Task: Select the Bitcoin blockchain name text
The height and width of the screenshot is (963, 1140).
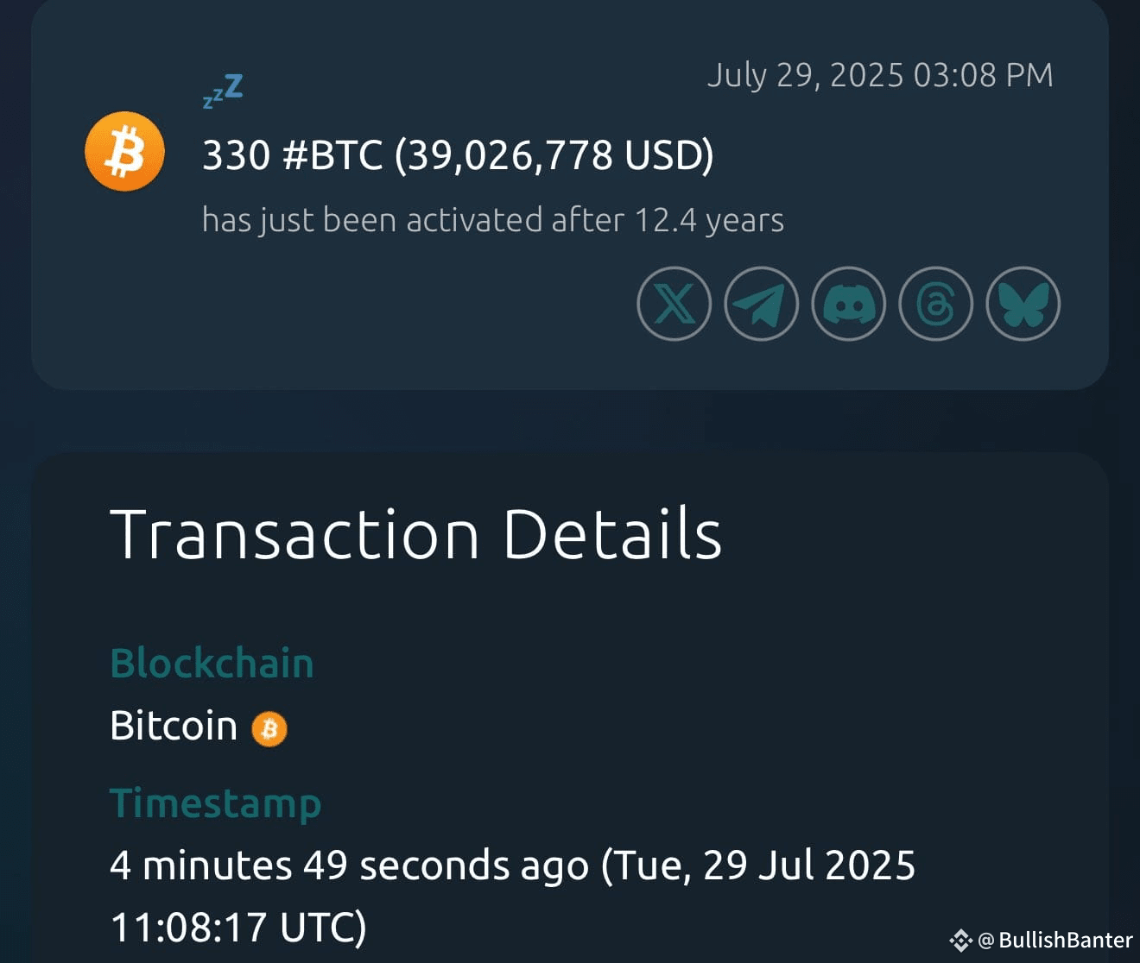Action: (173, 726)
